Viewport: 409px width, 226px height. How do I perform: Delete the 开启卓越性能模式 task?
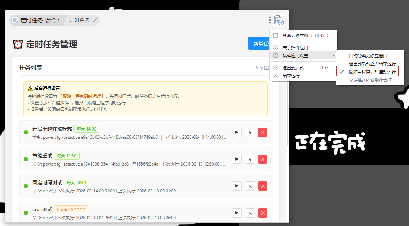(263, 132)
